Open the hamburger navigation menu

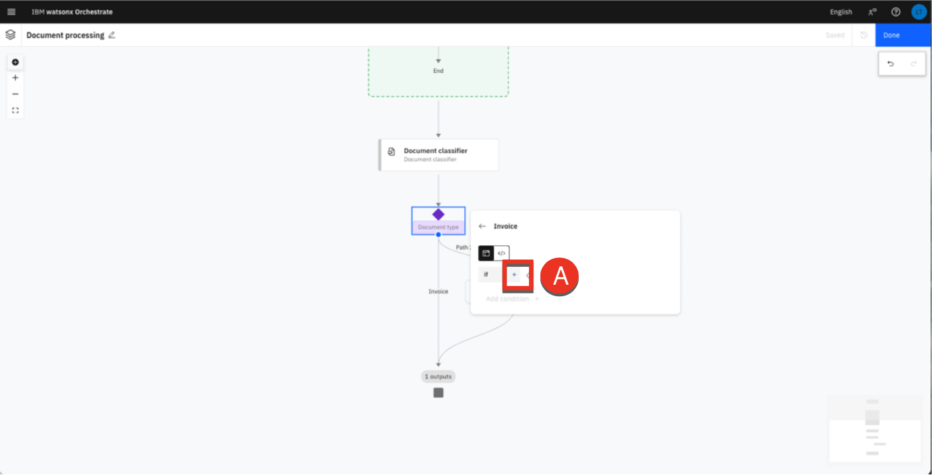(11, 11)
